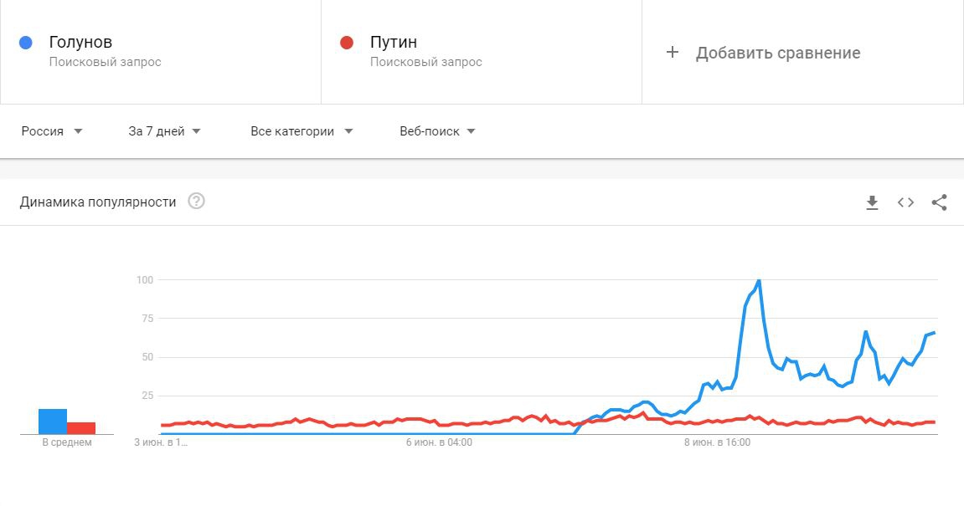964x506 pixels.
Task: Select the Голунов search term field
Action: (80, 43)
